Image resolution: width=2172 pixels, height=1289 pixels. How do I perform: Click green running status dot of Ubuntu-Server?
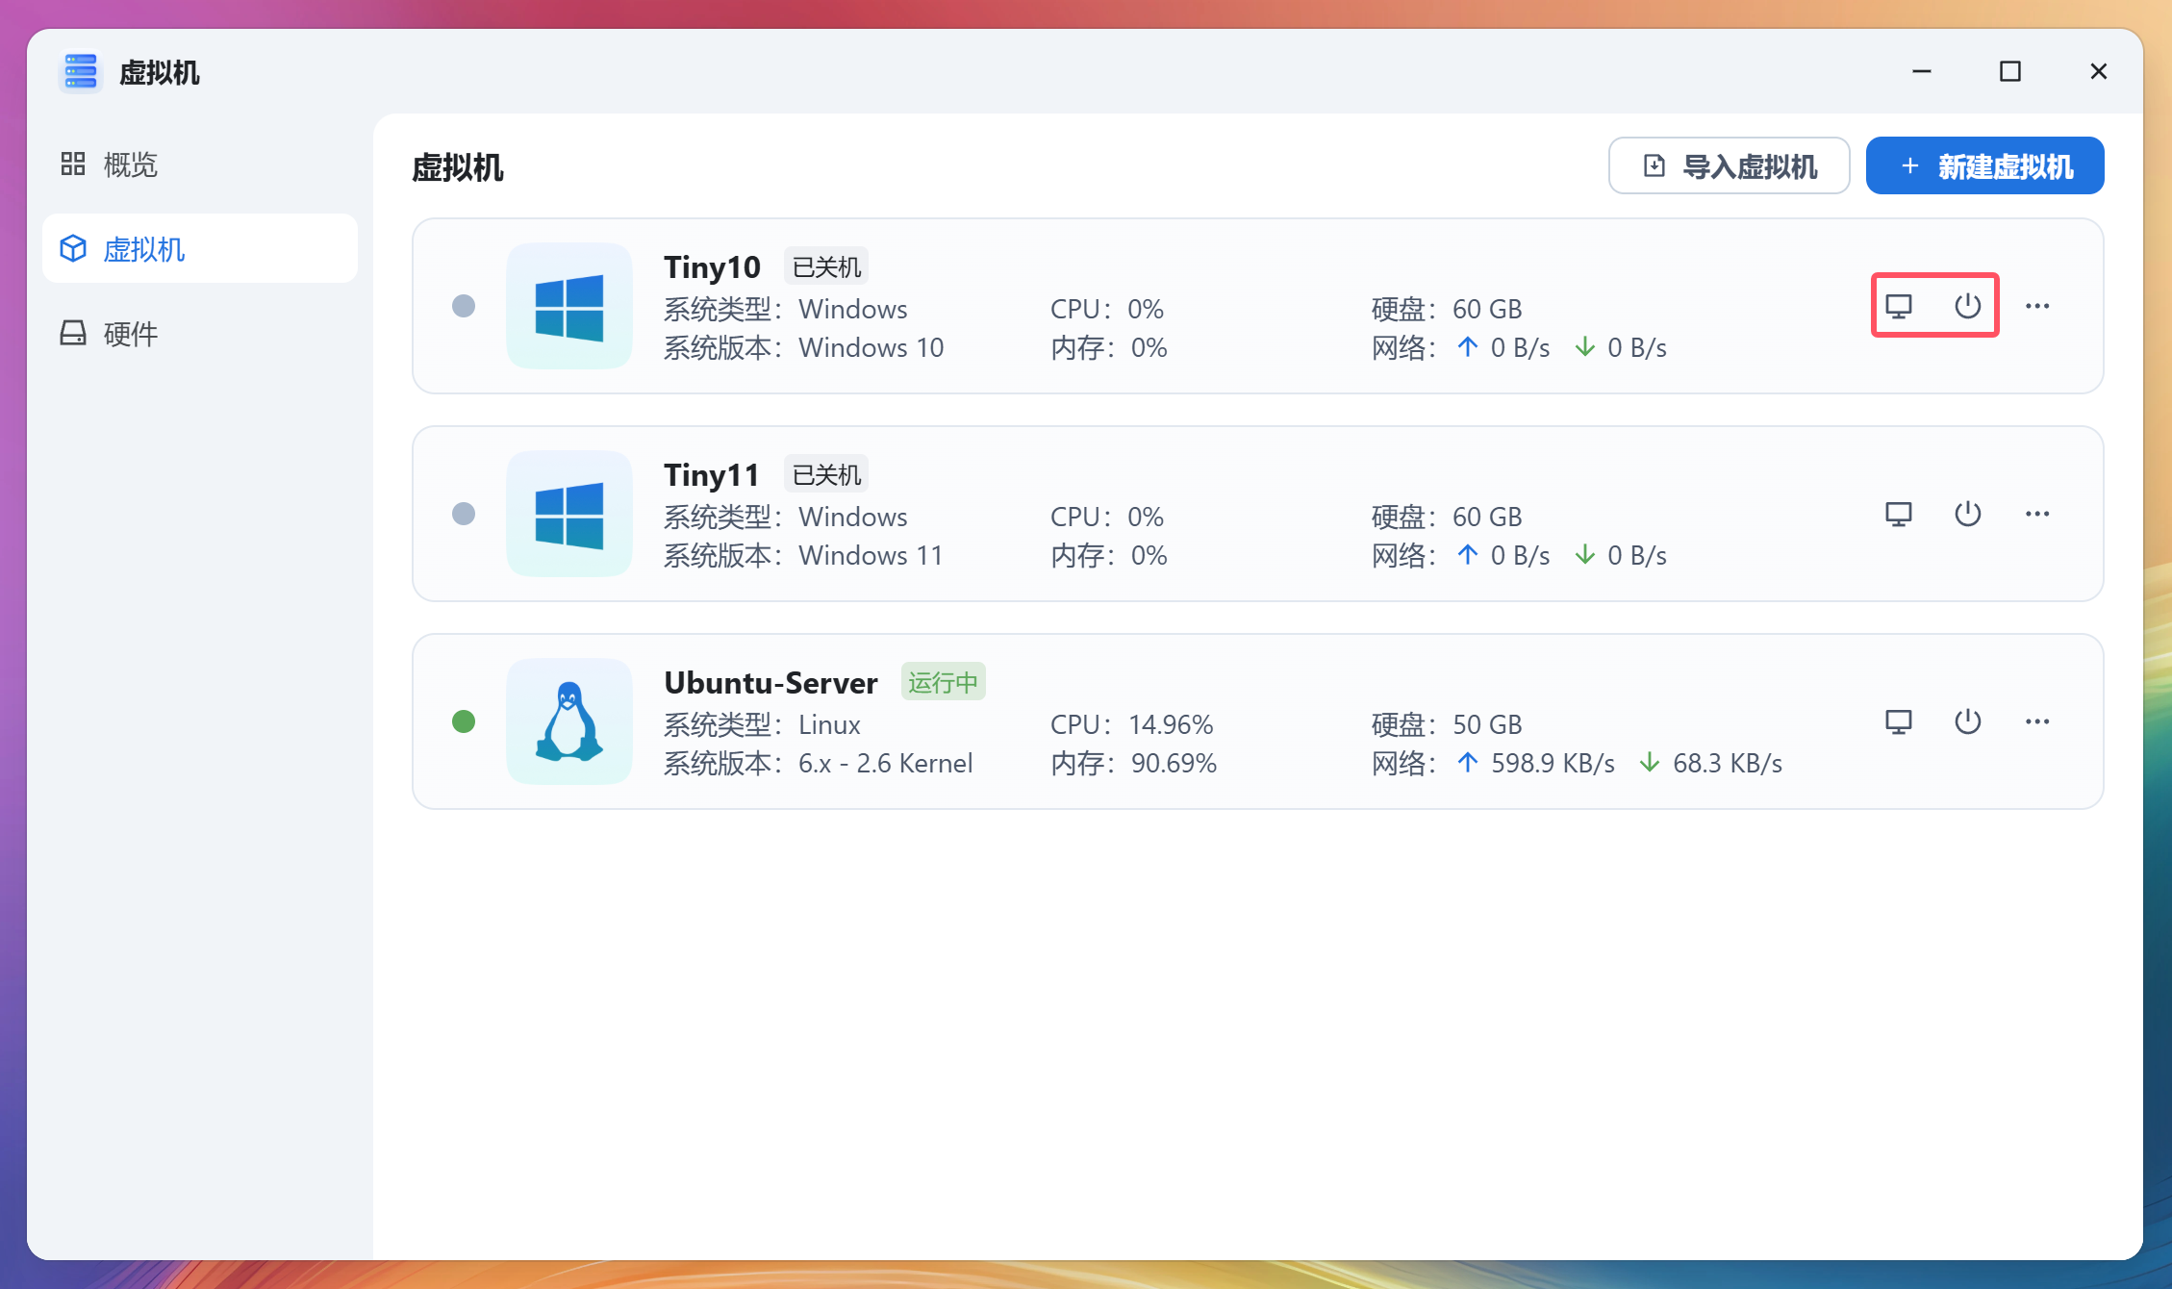(464, 721)
